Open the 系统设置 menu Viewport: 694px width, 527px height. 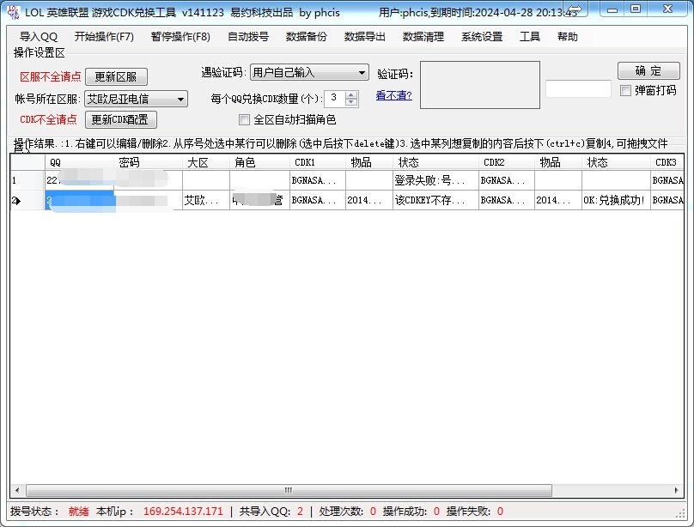(x=482, y=37)
